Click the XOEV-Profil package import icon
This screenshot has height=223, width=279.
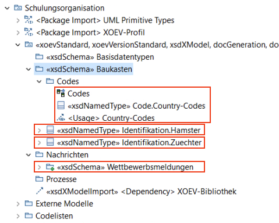(x=29, y=32)
